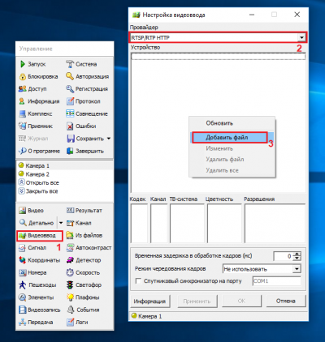The image size is (325, 342).
Task: Select the Детектор car icon
Action: (x=70, y=260)
